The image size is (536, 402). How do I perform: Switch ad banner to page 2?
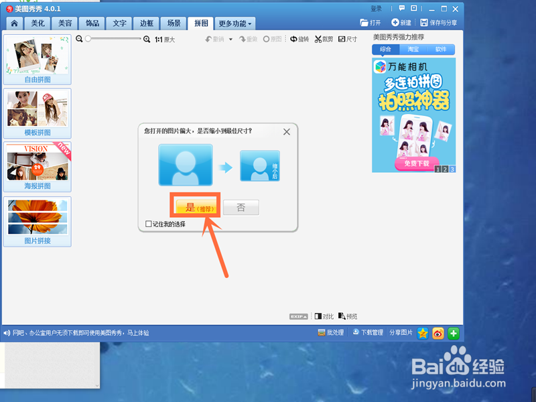click(x=445, y=170)
